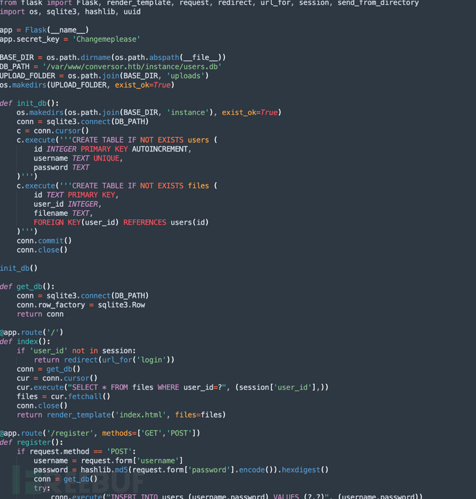This screenshot has height=499, width=476.
Task: Click the 'filename TEXT,' column line
Action: pos(63,213)
